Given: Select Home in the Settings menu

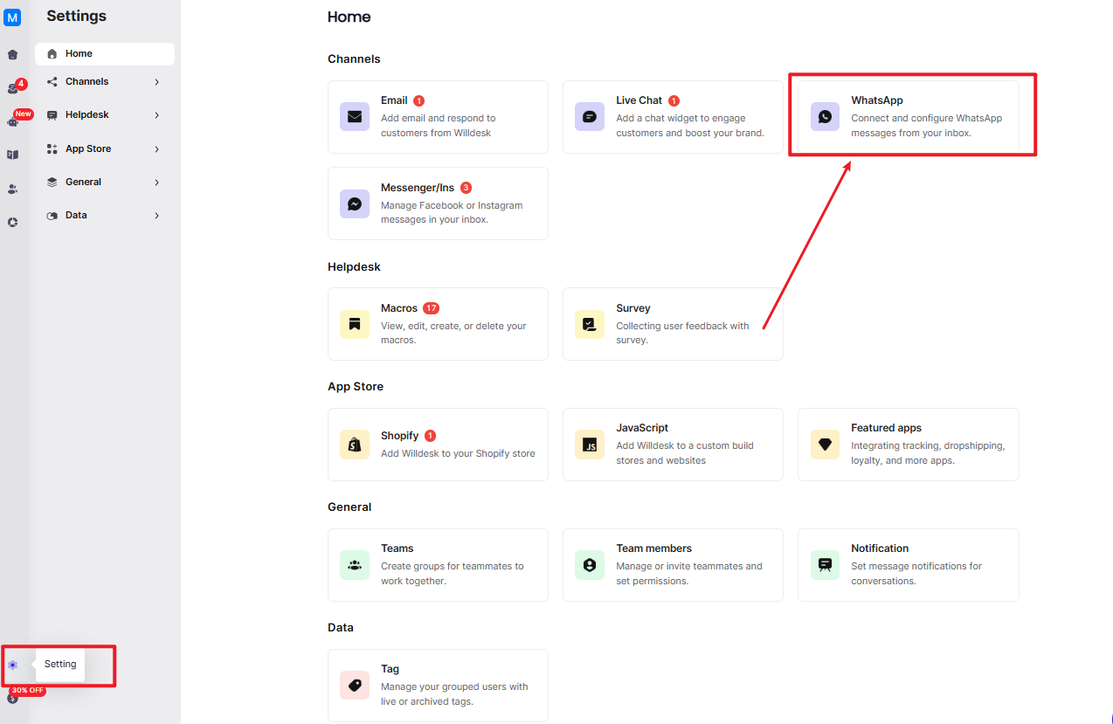Looking at the screenshot, I should [105, 53].
